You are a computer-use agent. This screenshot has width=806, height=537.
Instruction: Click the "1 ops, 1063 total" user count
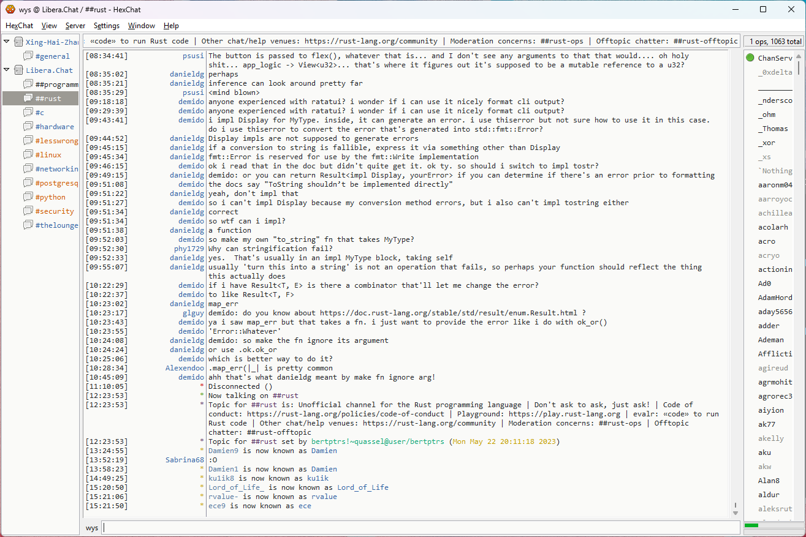point(774,42)
